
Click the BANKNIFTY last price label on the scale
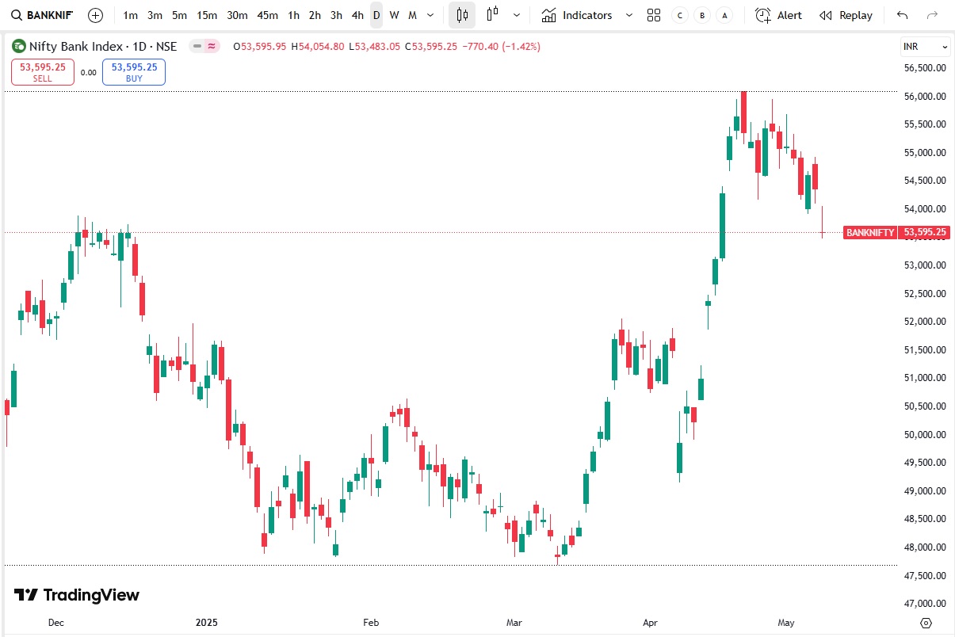[x=896, y=232]
